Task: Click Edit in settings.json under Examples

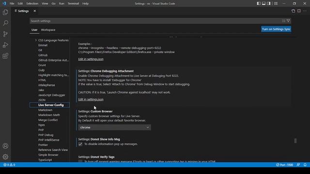Action: click(91, 59)
